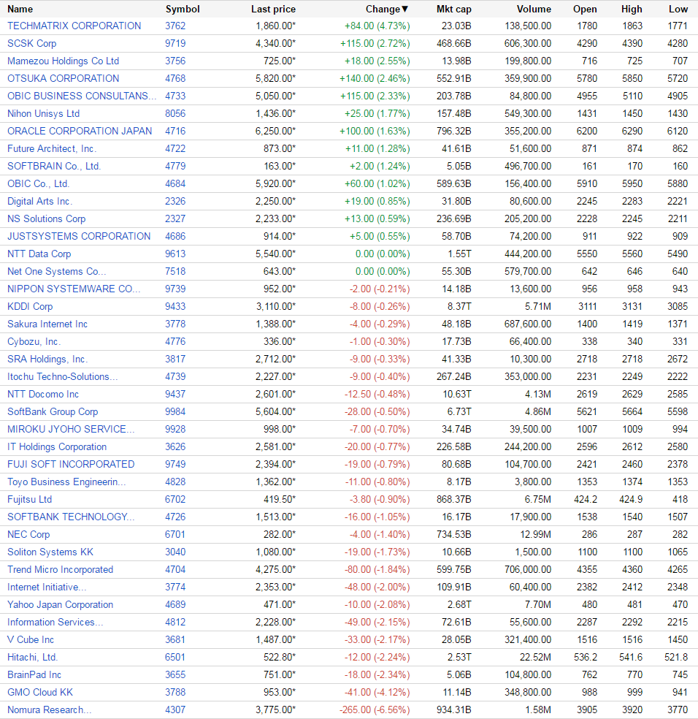
Task: Open SOFTBANK TECHNOLOGY link
Action: click(71, 517)
